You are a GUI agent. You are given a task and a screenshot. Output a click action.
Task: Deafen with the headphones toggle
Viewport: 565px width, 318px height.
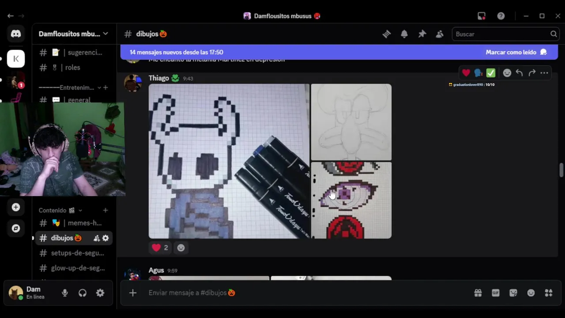click(x=83, y=293)
